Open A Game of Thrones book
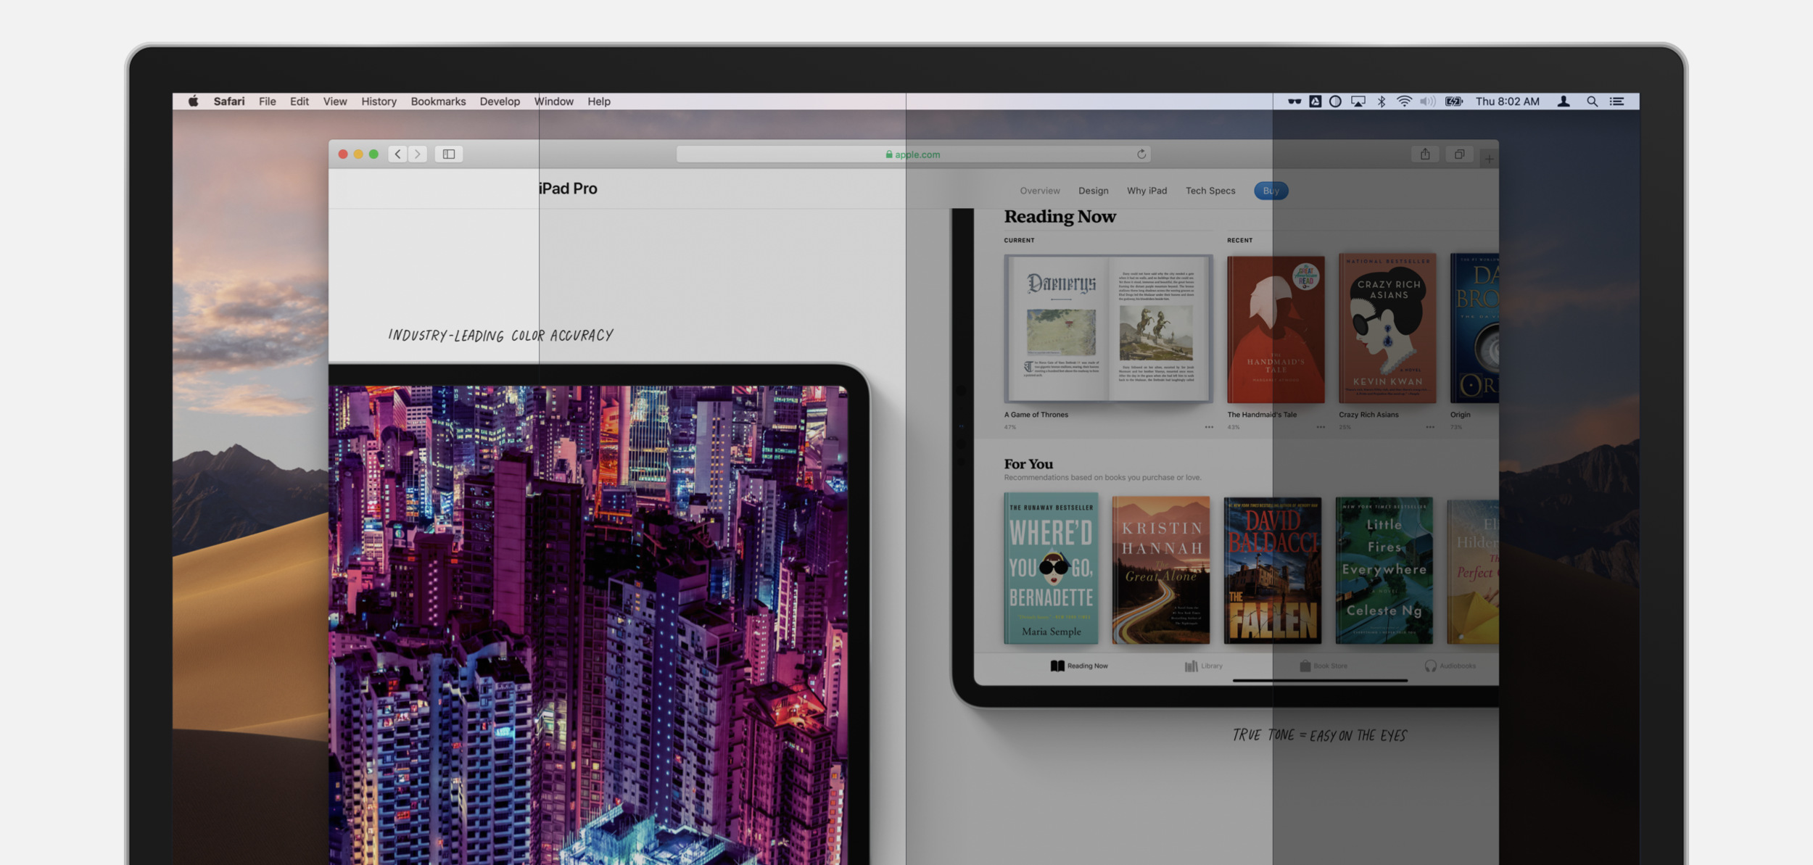Viewport: 1813px width, 865px height. pos(1108,328)
